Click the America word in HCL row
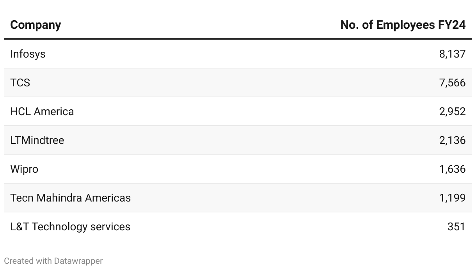The width and height of the screenshot is (476, 270). click(x=54, y=111)
